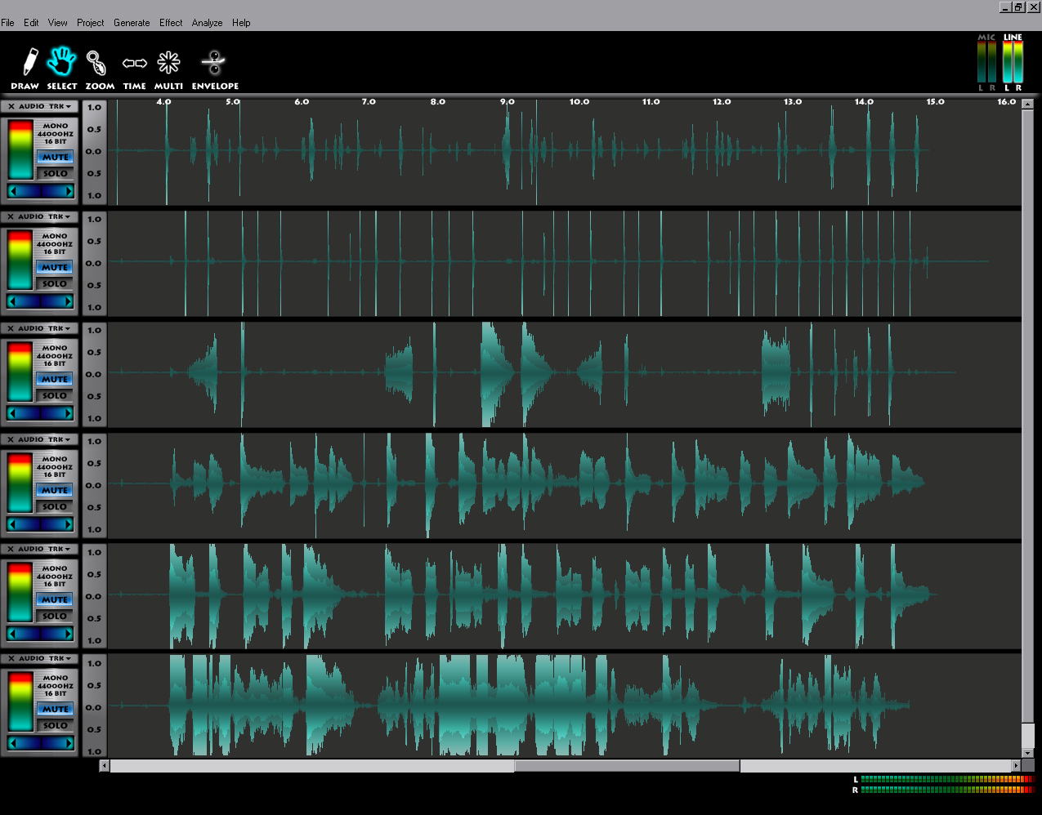Click the pan right arrow on the fifth track

[69, 634]
